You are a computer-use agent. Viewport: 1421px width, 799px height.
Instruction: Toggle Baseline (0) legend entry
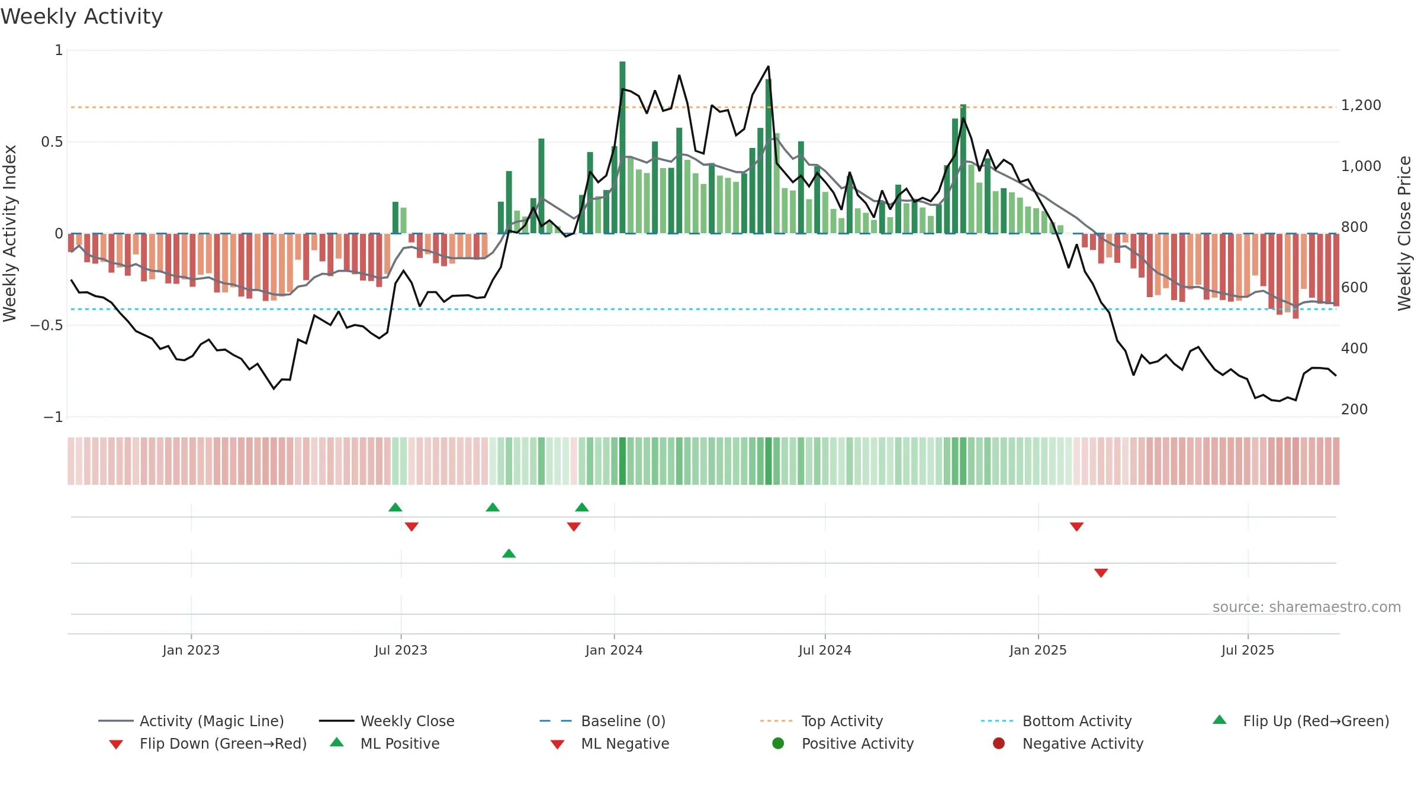point(603,721)
